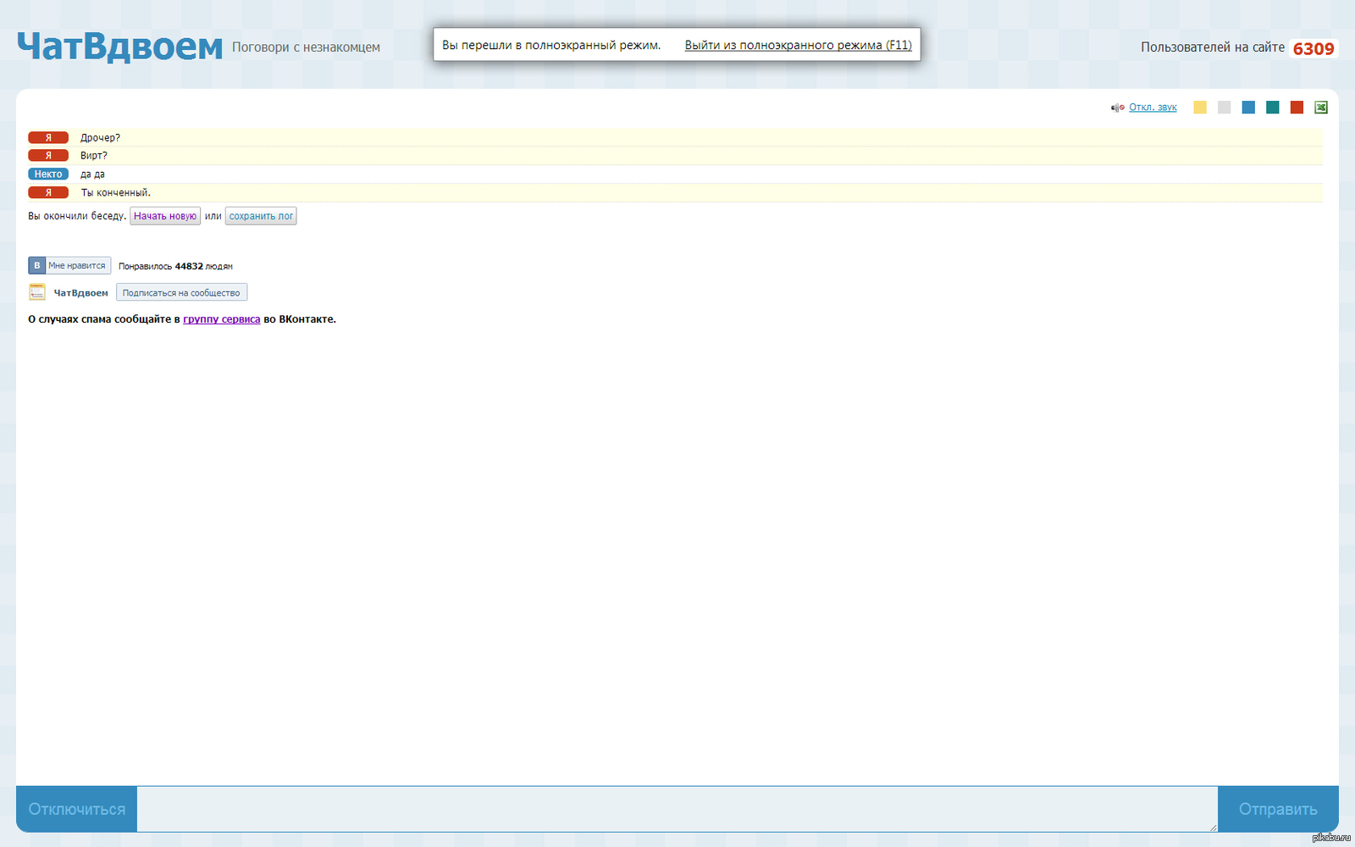Click the user count 6309
This screenshot has height=847, width=1355.
coord(1314,49)
